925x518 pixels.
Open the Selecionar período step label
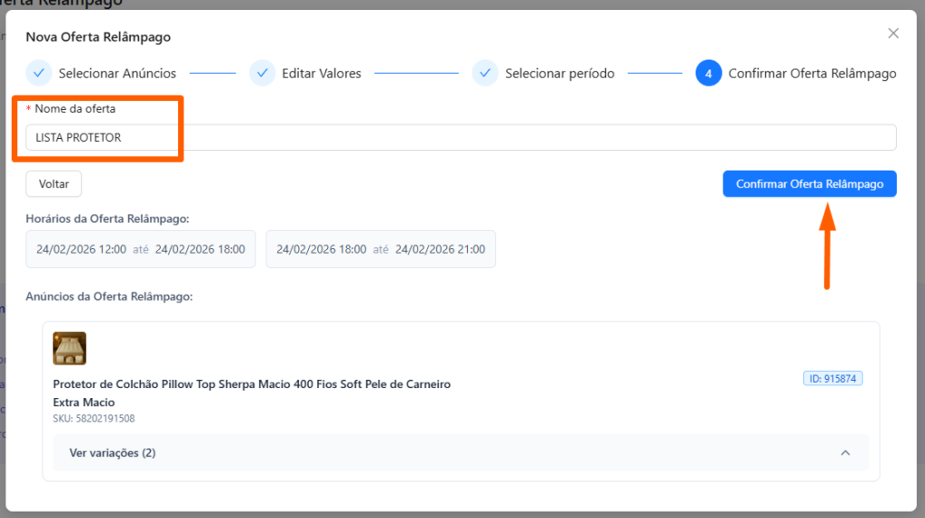tap(559, 73)
